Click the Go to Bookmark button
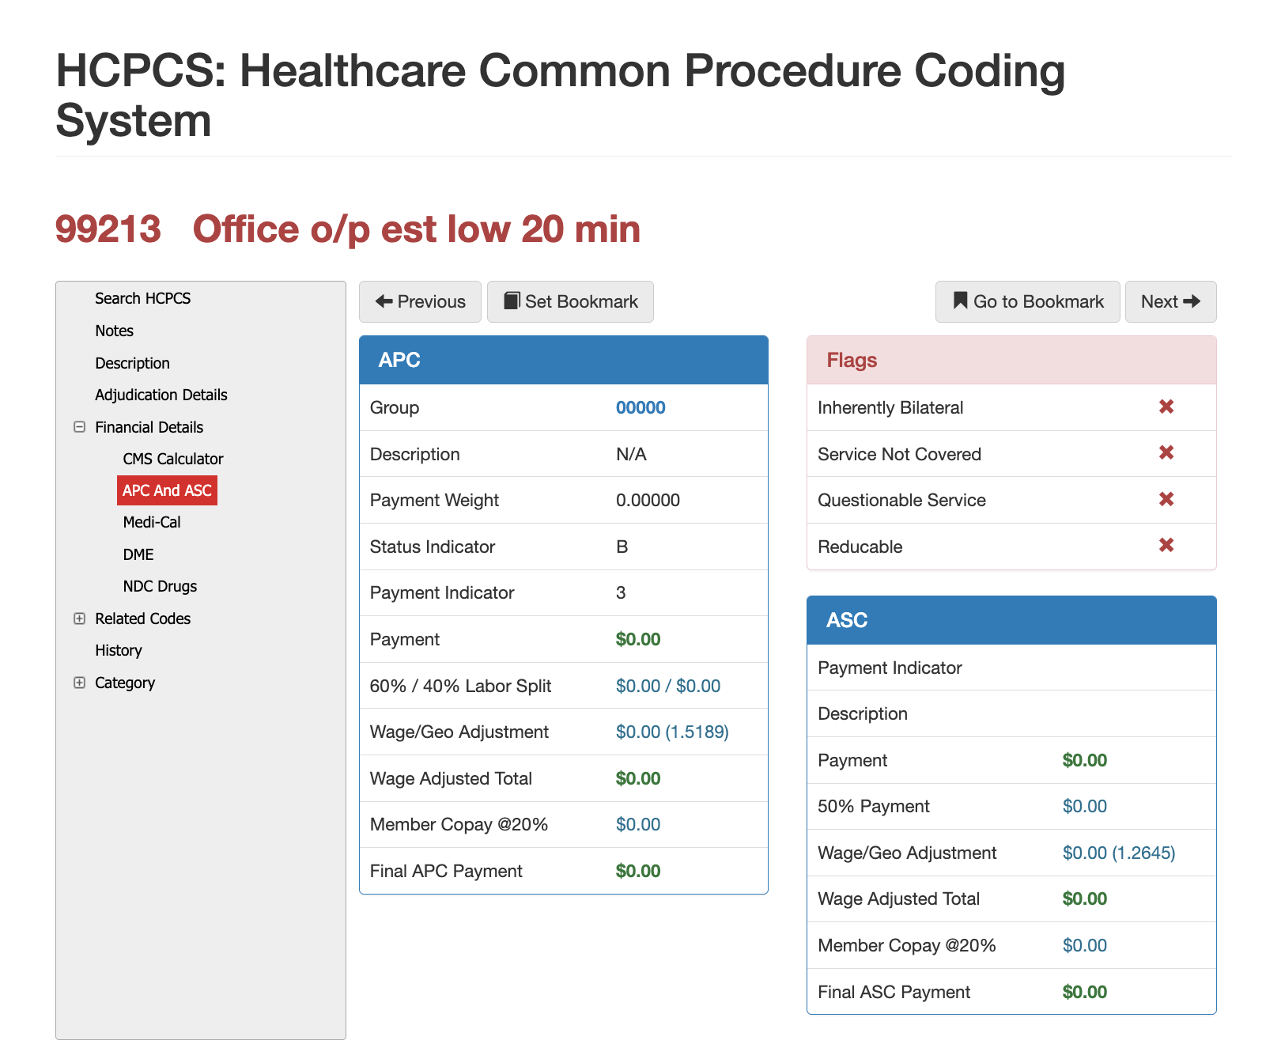 pyautogui.click(x=1027, y=301)
